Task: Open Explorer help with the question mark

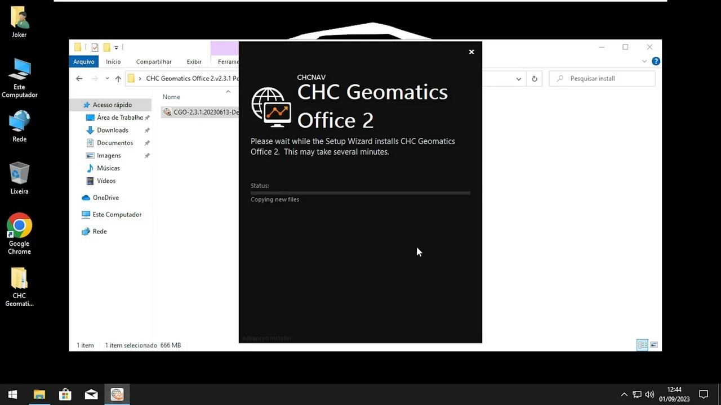Action: pos(656,61)
